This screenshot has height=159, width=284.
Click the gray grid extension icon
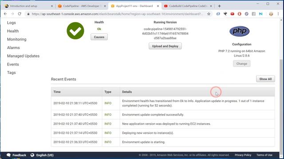coord(253,14)
